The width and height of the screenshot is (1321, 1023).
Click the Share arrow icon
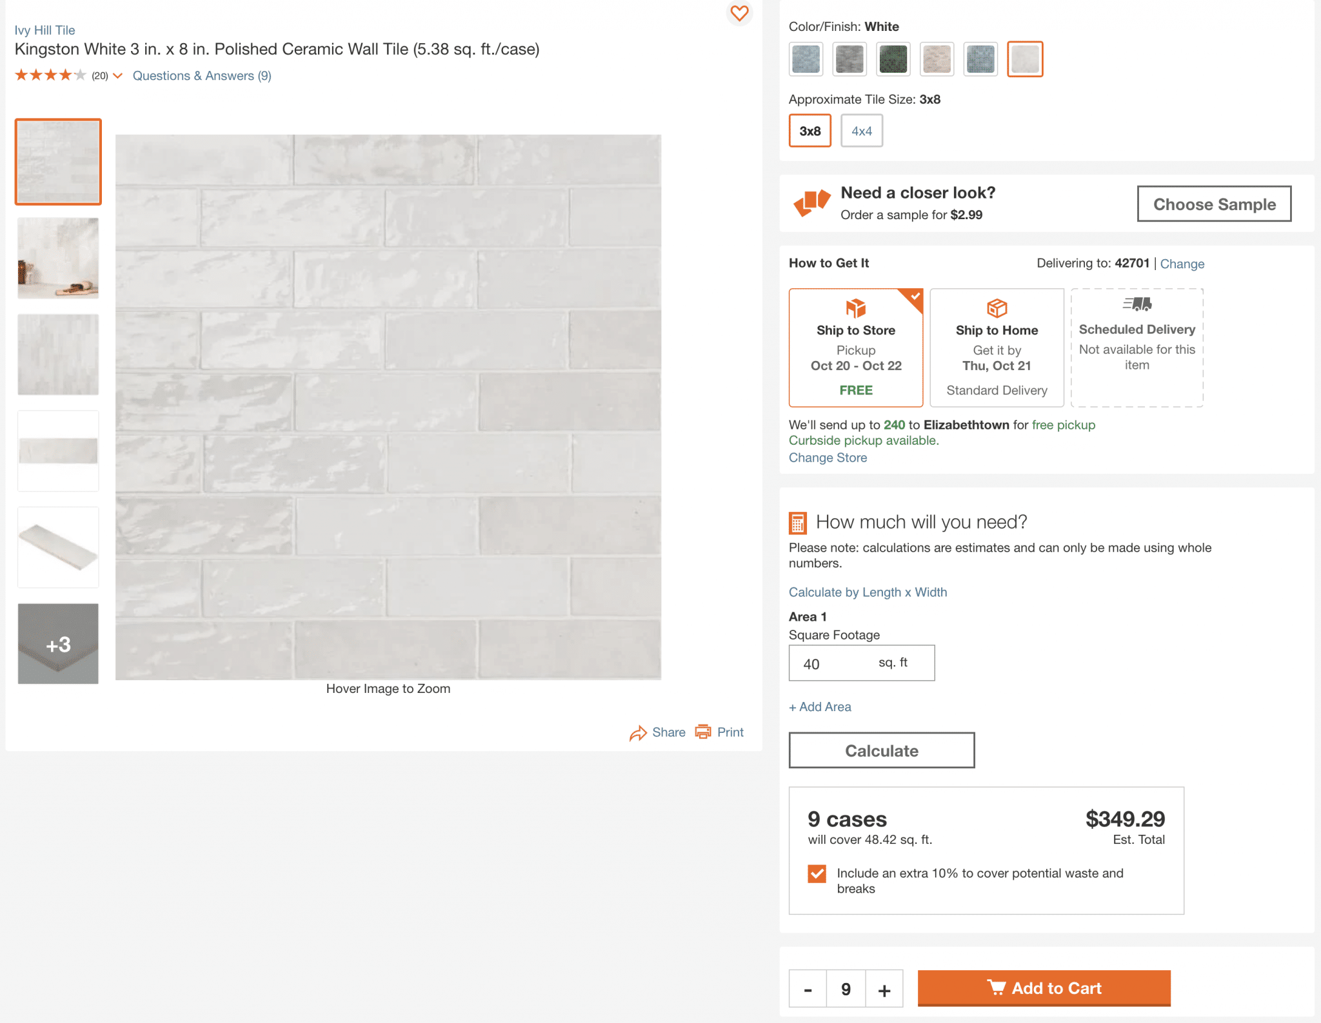pos(638,733)
